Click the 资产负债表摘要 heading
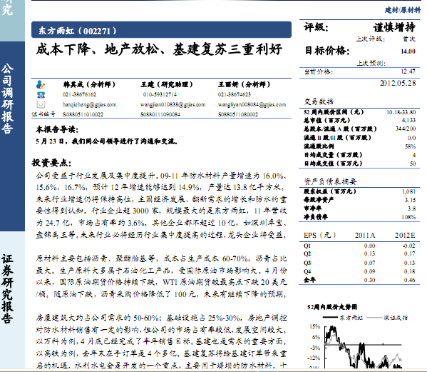The width and height of the screenshot is (427, 372). (x=330, y=181)
